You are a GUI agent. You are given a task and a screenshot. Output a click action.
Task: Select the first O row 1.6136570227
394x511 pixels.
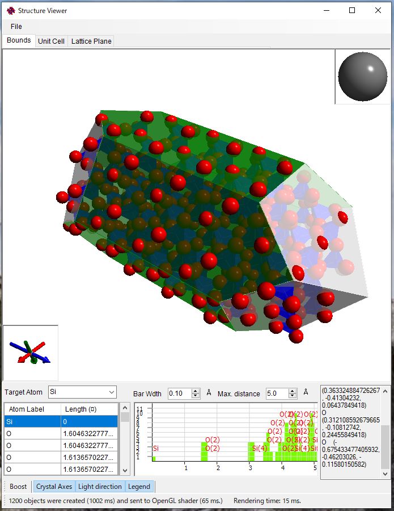coord(61,457)
